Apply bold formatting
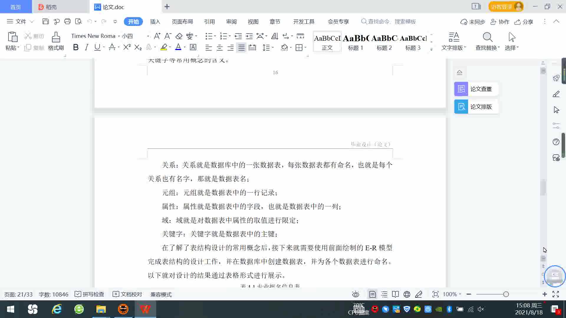566x318 pixels. click(76, 47)
